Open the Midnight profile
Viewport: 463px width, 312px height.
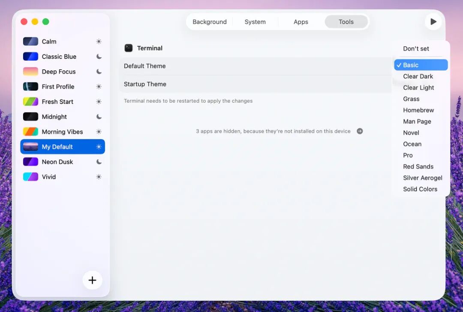click(x=63, y=117)
